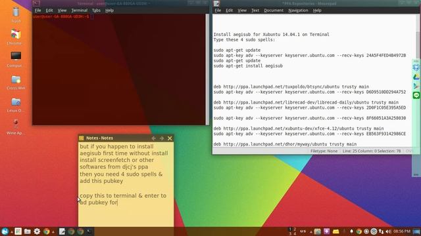Viewport: 421px width, 236px height.
Task: Click the notification bell tray icon
Action: [351, 231]
